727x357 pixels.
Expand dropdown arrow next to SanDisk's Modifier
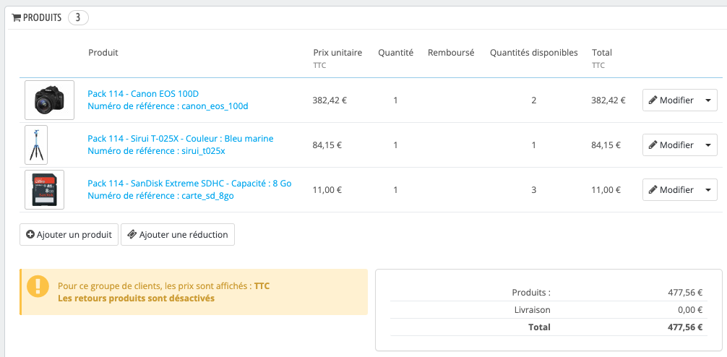coord(708,190)
